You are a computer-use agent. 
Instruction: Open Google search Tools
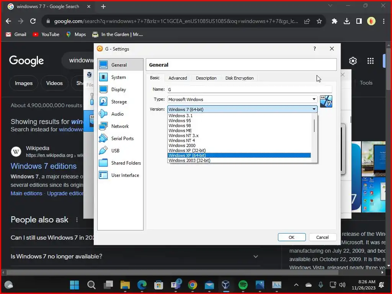click(x=366, y=83)
